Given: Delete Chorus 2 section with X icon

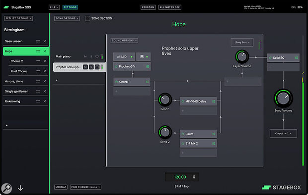Looking at the screenshot, I should (x=45, y=61).
